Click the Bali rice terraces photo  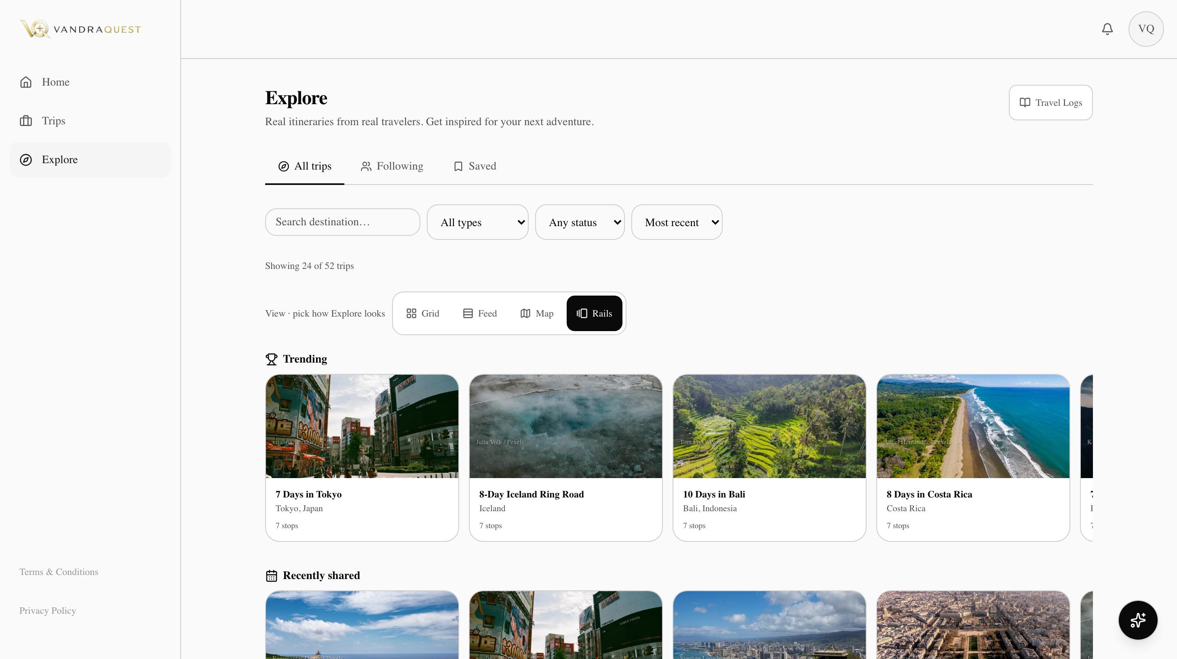point(770,426)
